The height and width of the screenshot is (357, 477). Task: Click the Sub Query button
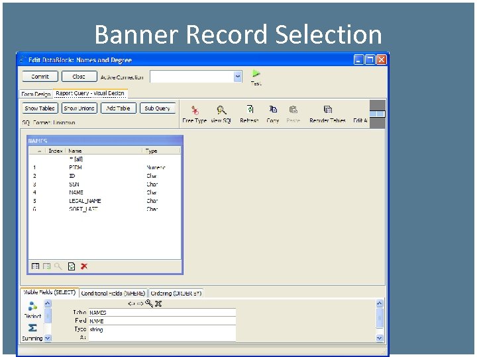click(158, 108)
